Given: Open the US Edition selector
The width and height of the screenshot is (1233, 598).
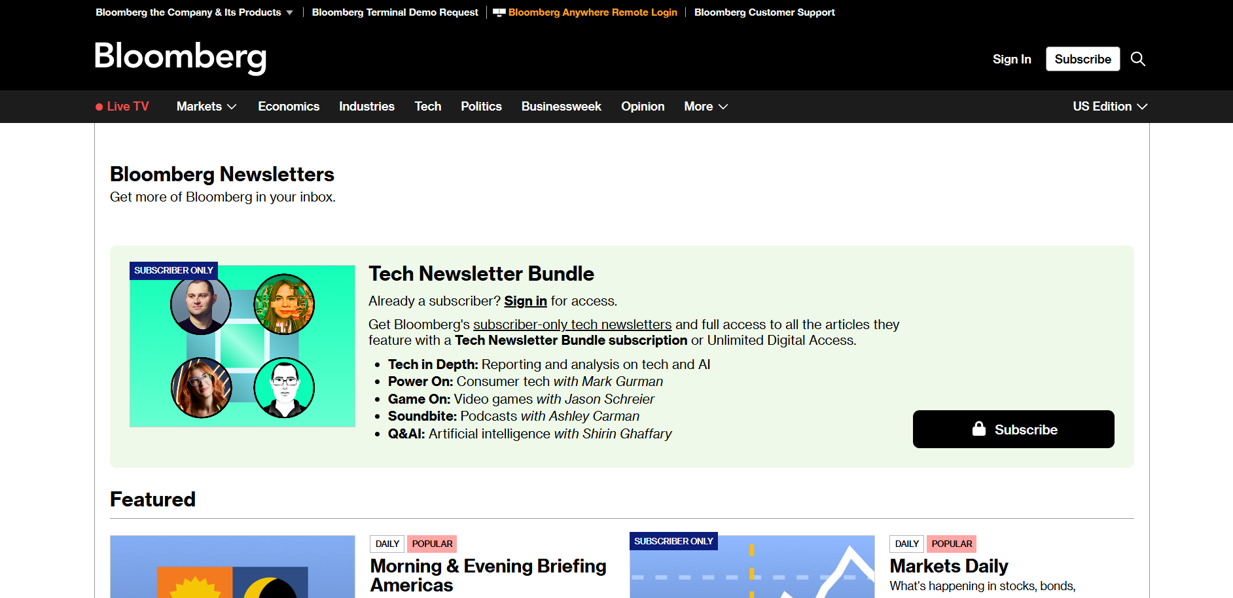Looking at the screenshot, I should pos(1110,107).
